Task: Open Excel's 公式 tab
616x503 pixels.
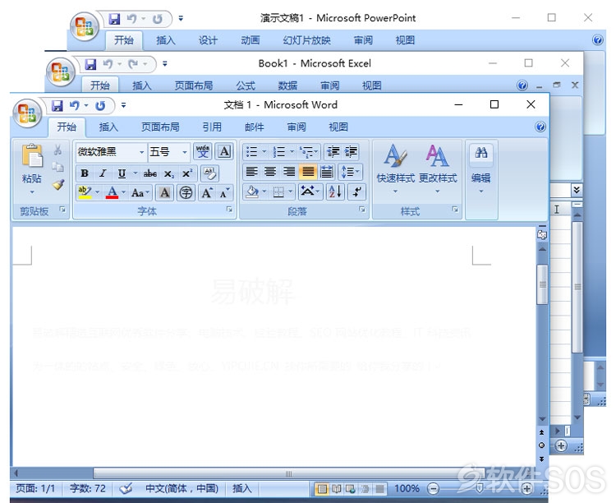Action: click(x=246, y=85)
